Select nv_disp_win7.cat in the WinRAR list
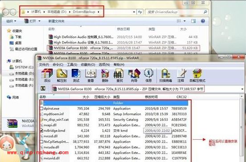Screen dimensions: 246x162 click(x=114, y=120)
